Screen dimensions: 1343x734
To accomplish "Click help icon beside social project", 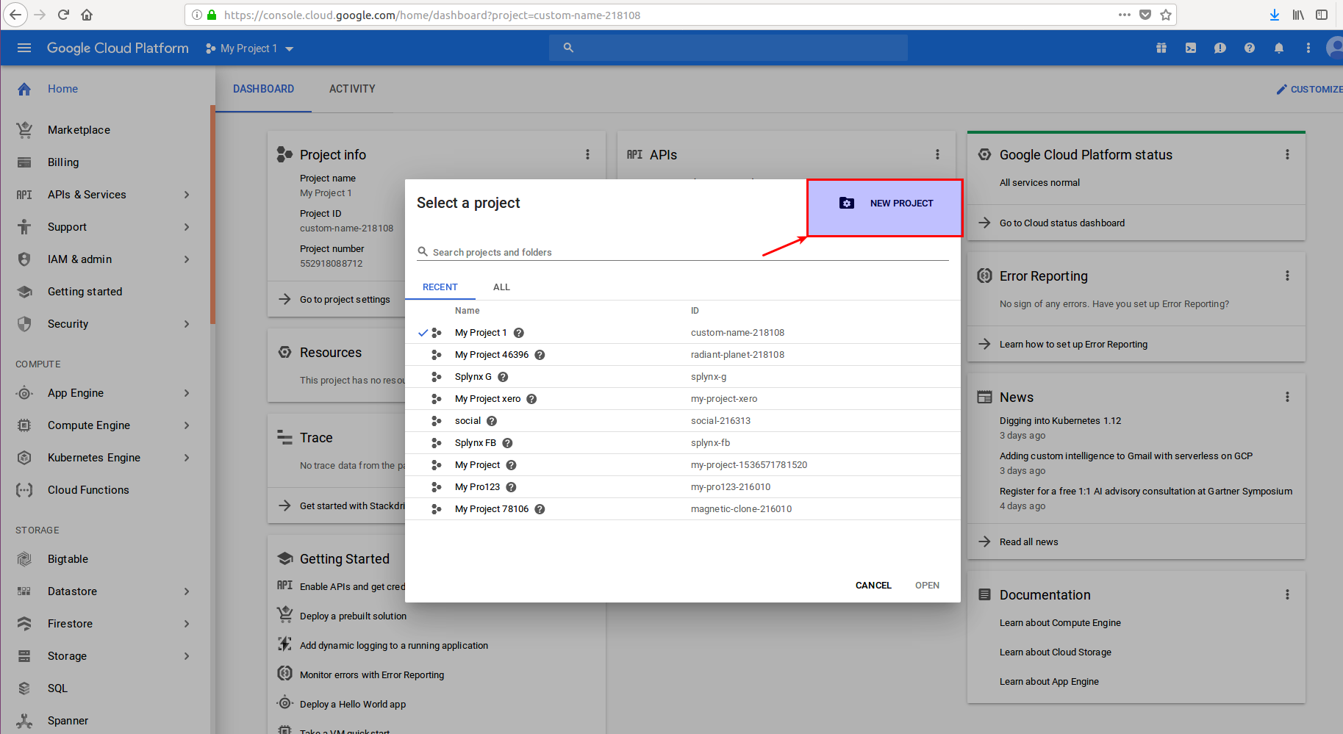I will 492,421.
